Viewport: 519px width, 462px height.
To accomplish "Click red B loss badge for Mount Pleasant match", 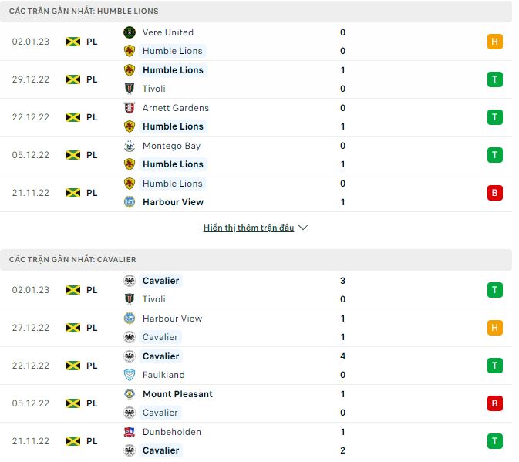I will pyautogui.click(x=495, y=403).
